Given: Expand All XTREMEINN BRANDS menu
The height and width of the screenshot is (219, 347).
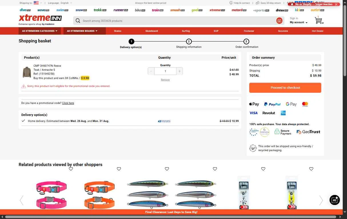Looking at the screenshot, I should [x=84, y=31].
